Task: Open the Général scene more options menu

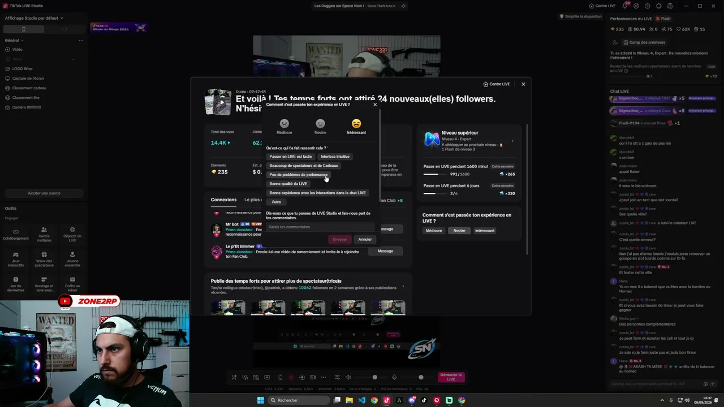Action: coord(81,40)
